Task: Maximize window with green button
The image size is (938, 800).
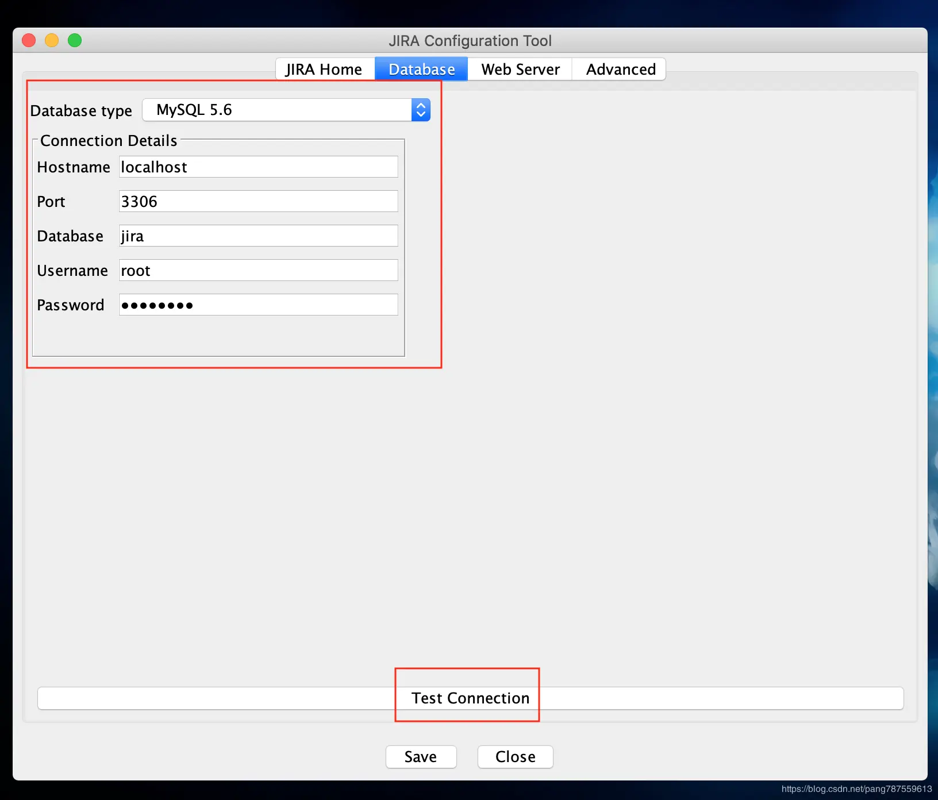Action: click(x=75, y=40)
